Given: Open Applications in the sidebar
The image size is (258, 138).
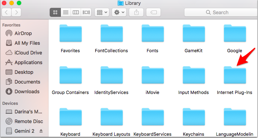Looking at the screenshot, I should tap(24, 62).
